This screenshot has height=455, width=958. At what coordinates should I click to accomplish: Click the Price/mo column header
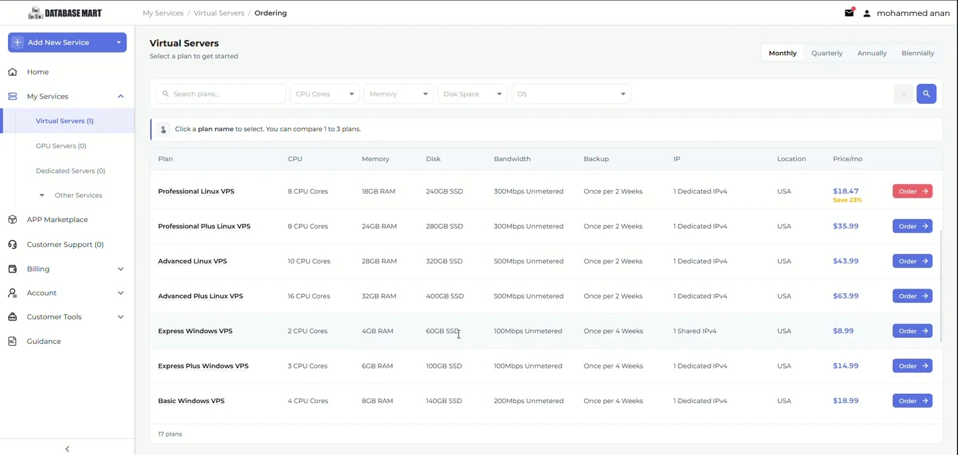[x=848, y=159]
